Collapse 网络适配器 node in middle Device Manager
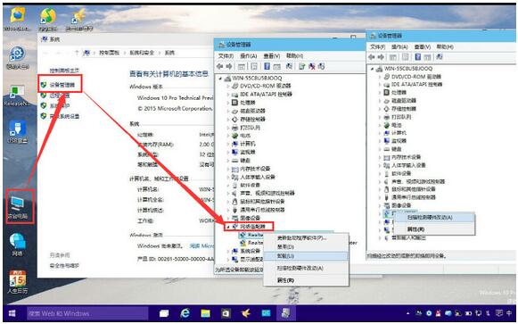The width and height of the screenshot is (518, 324). pyautogui.click(x=228, y=227)
